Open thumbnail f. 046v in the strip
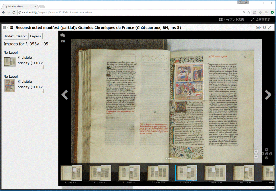 tap(158, 173)
